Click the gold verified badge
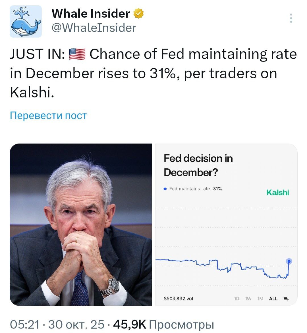Screen dimensions: 307x333 point(138,14)
